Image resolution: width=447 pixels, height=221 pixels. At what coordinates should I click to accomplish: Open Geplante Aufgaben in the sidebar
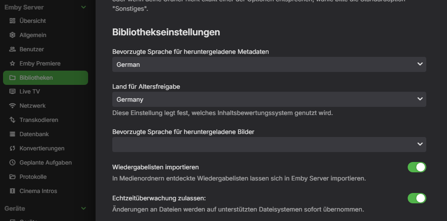pyautogui.click(x=45, y=162)
